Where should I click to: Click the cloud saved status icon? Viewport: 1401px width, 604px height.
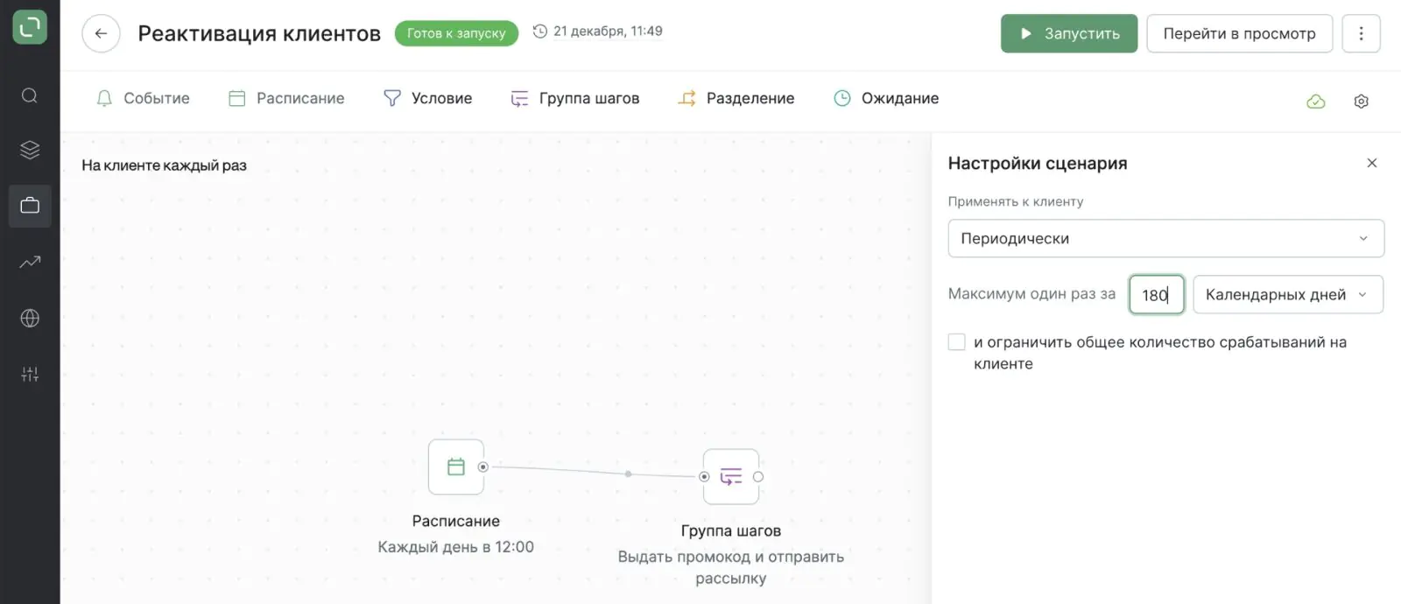coord(1315,102)
